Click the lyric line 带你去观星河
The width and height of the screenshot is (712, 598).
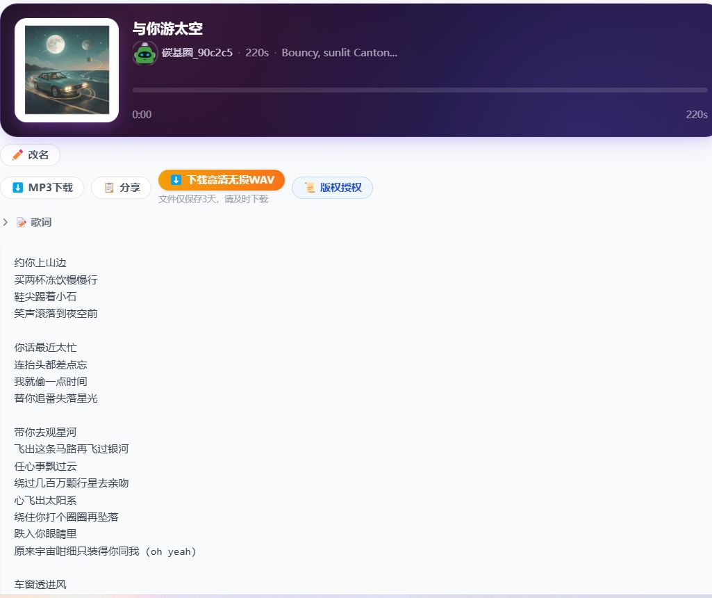45,433
